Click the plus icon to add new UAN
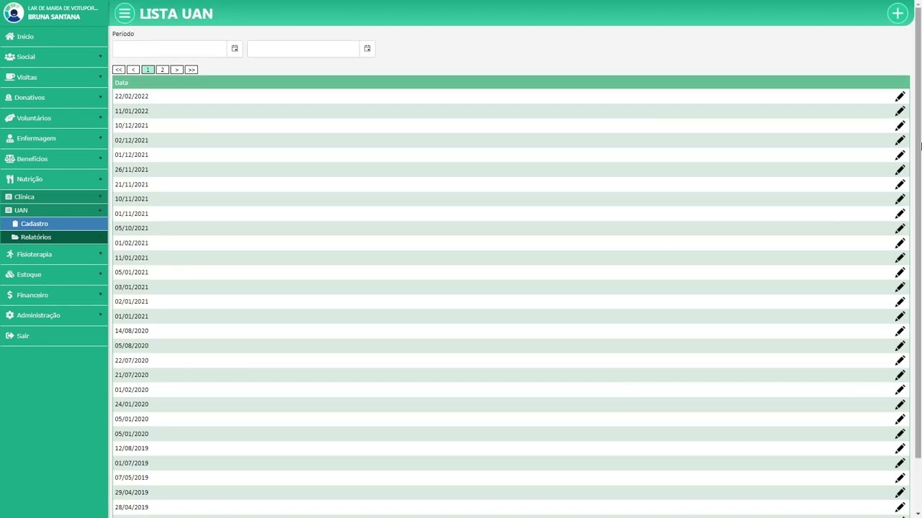Image resolution: width=922 pixels, height=518 pixels. click(x=898, y=13)
